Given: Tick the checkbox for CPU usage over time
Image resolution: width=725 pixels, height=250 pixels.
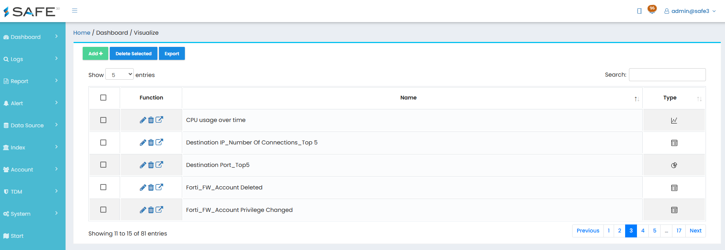Looking at the screenshot, I should click(103, 120).
